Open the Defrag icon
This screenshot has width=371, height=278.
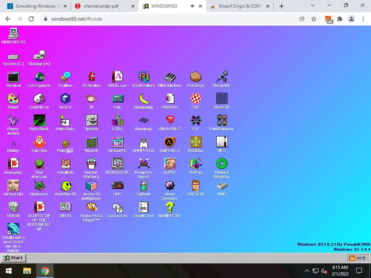click(x=196, y=167)
